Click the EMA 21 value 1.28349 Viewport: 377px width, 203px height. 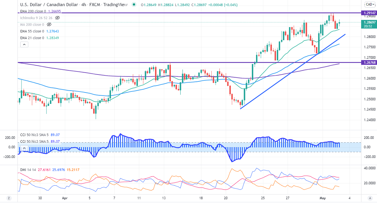tap(53, 38)
